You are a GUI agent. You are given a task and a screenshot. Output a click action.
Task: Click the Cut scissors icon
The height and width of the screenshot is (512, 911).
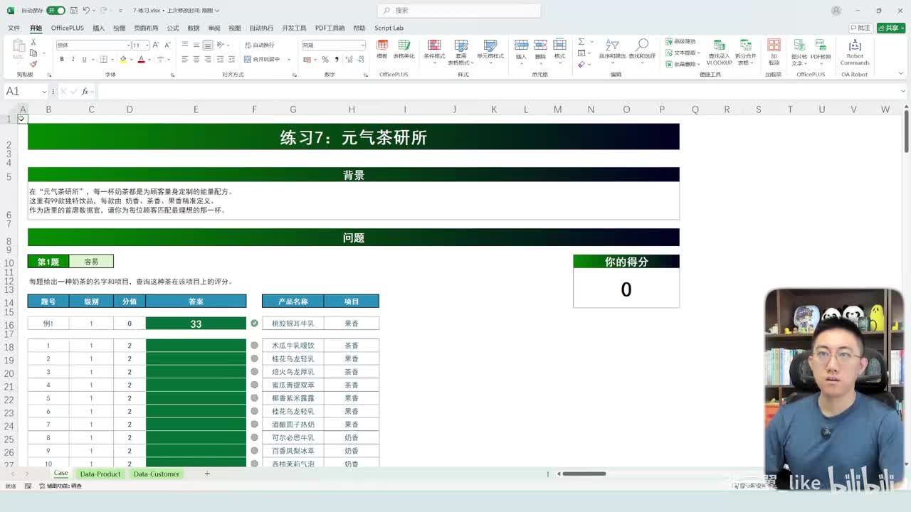[x=33, y=43]
